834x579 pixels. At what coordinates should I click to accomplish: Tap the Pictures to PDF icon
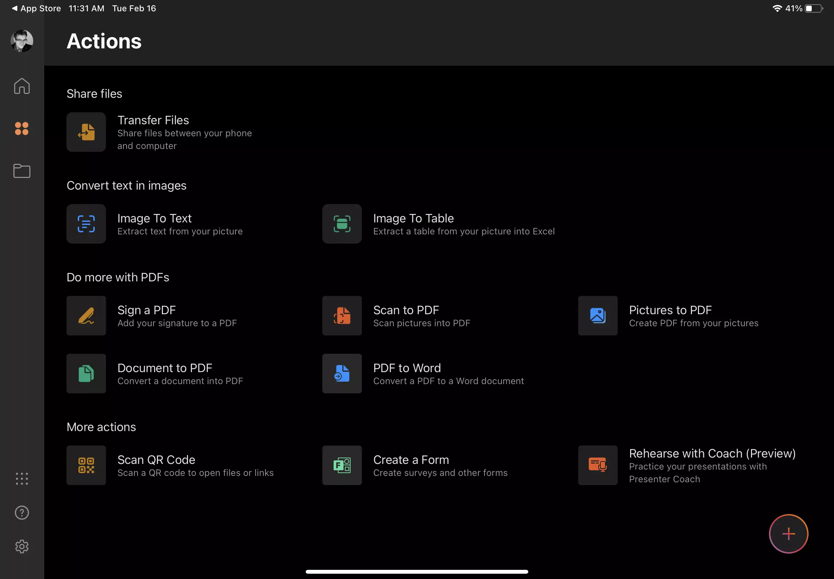tap(598, 316)
